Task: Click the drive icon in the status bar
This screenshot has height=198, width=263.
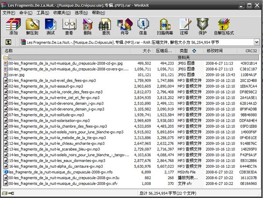Action: [5, 193]
